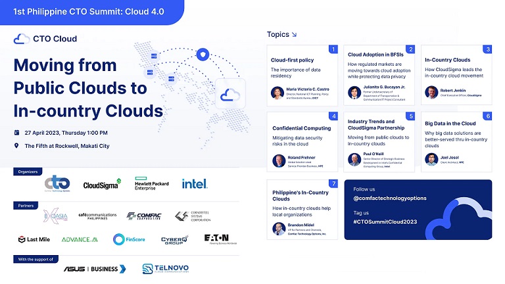The width and height of the screenshot is (505, 284).
Task: Click the text The importance of data residency
Action: click(295, 73)
